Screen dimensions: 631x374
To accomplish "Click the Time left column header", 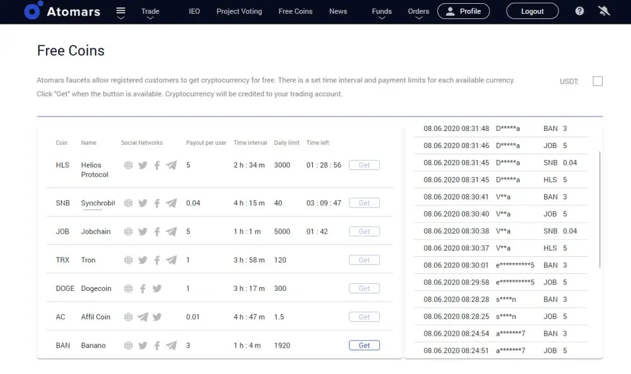I will click(x=317, y=142).
